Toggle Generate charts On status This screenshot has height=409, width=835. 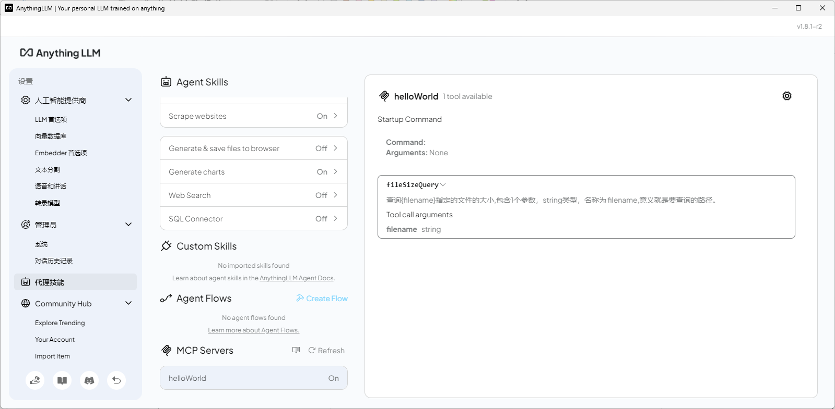pos(322,172)
